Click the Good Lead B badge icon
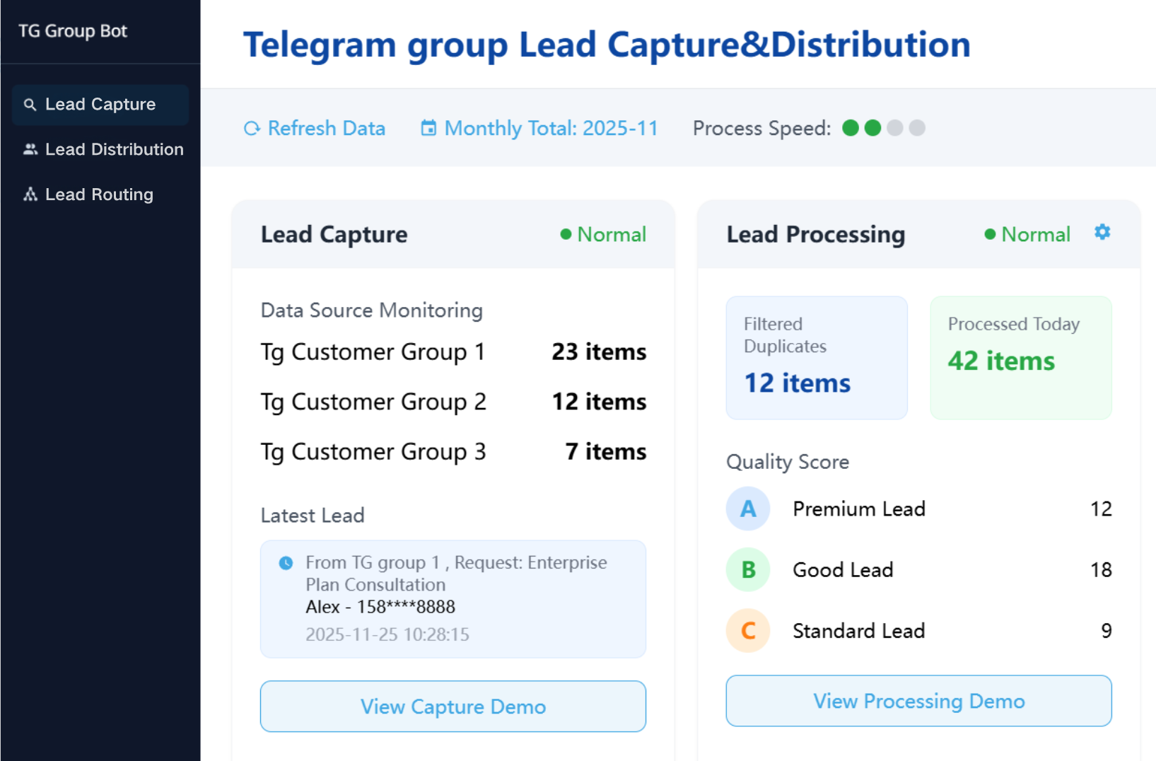1156x761 pixels. (x=747, y=569)
